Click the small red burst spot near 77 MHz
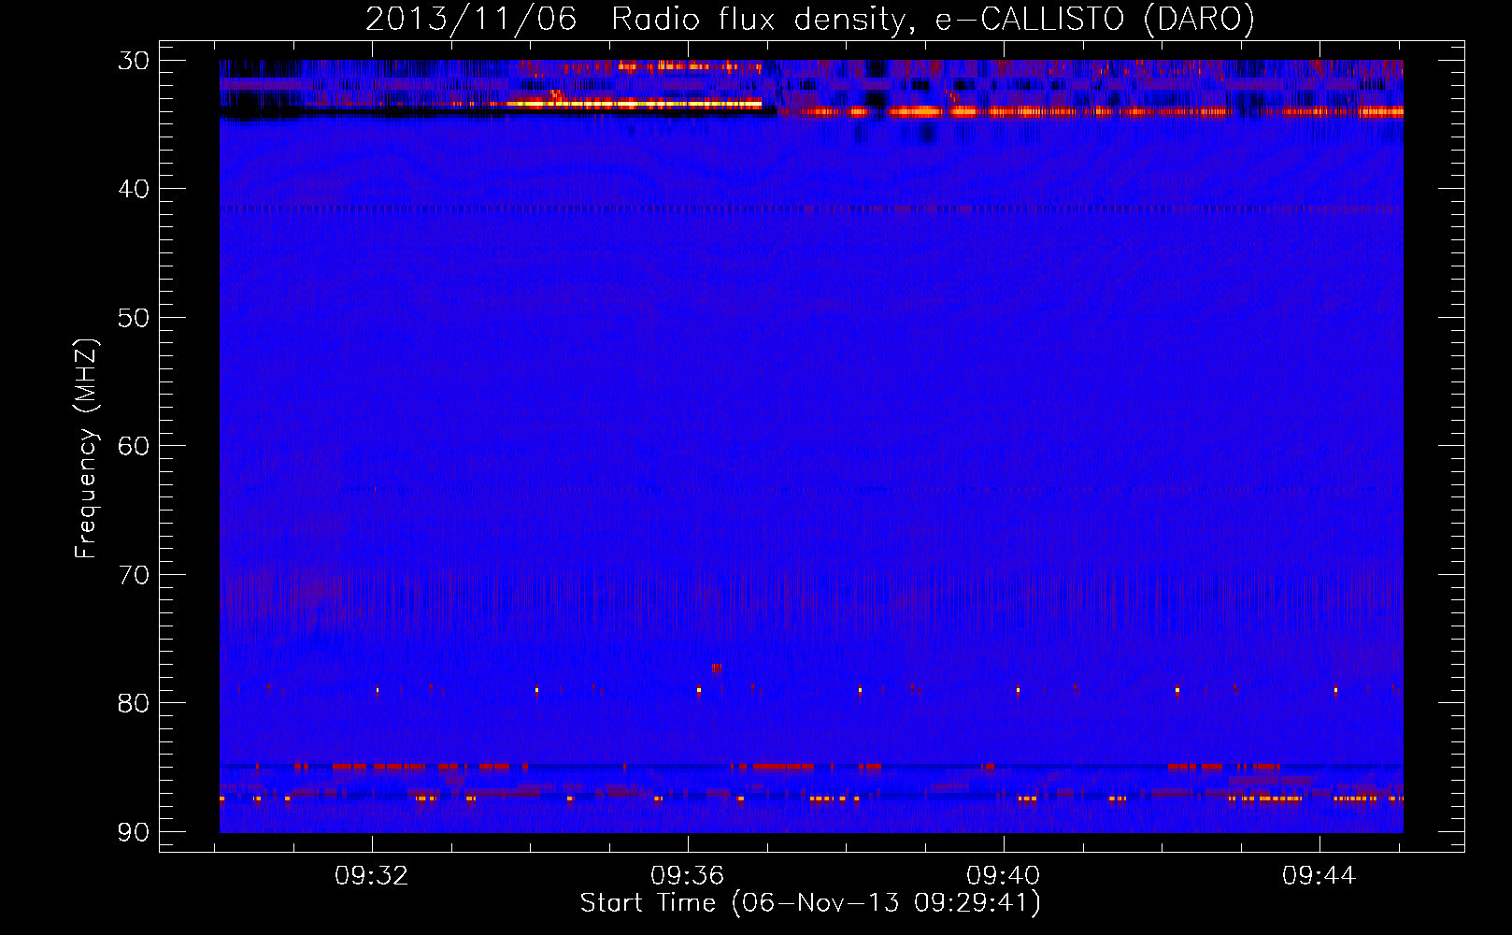 pyautogui.click(x=716, y=668)
